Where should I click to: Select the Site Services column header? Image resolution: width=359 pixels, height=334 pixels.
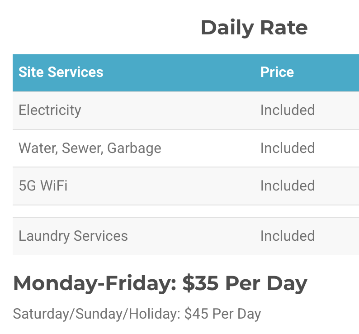61,72
